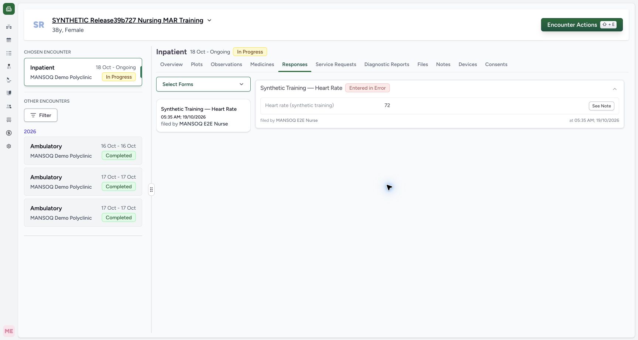Screen dimensions: 638x340
Task: Open the checklist icon in sidebar
Action: coord(9,53)
